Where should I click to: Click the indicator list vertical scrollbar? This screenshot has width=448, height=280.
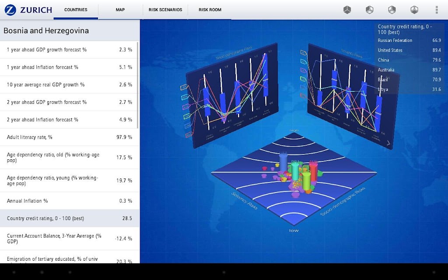(138, 85)
